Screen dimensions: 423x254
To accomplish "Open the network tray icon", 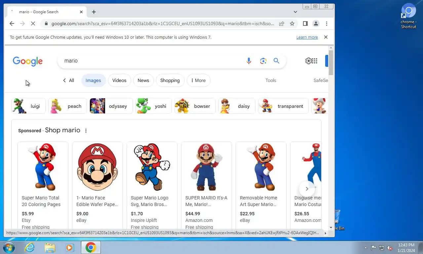I will pos(382,248).
